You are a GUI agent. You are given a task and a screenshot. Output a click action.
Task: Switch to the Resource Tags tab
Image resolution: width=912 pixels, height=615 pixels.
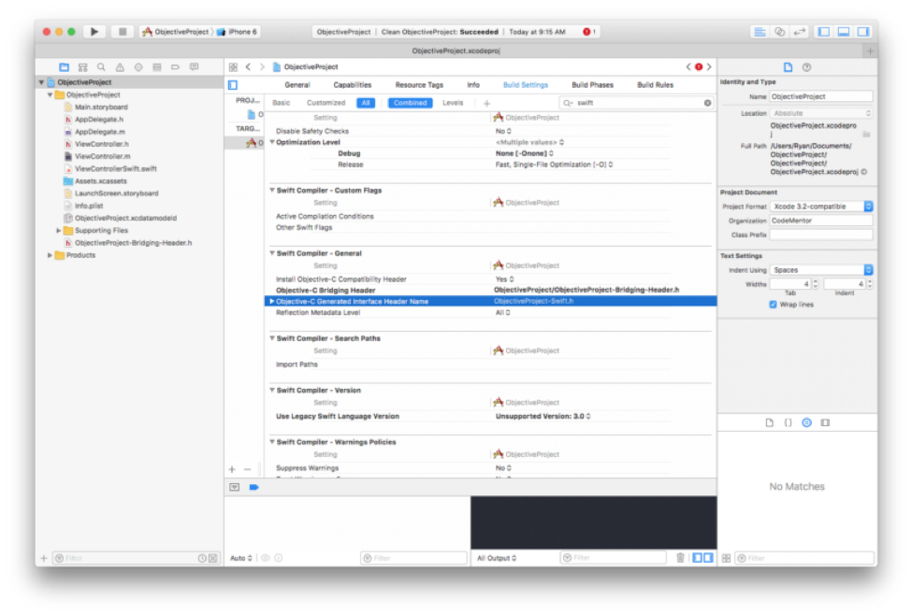coord(419,85)
